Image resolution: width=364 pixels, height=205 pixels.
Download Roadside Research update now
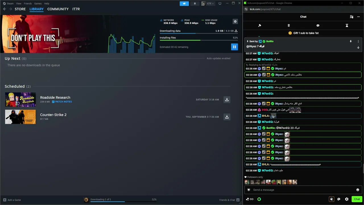point(227,99)
